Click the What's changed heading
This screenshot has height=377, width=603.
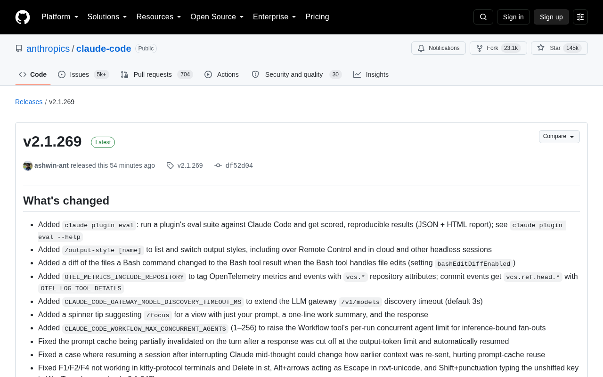66,201
